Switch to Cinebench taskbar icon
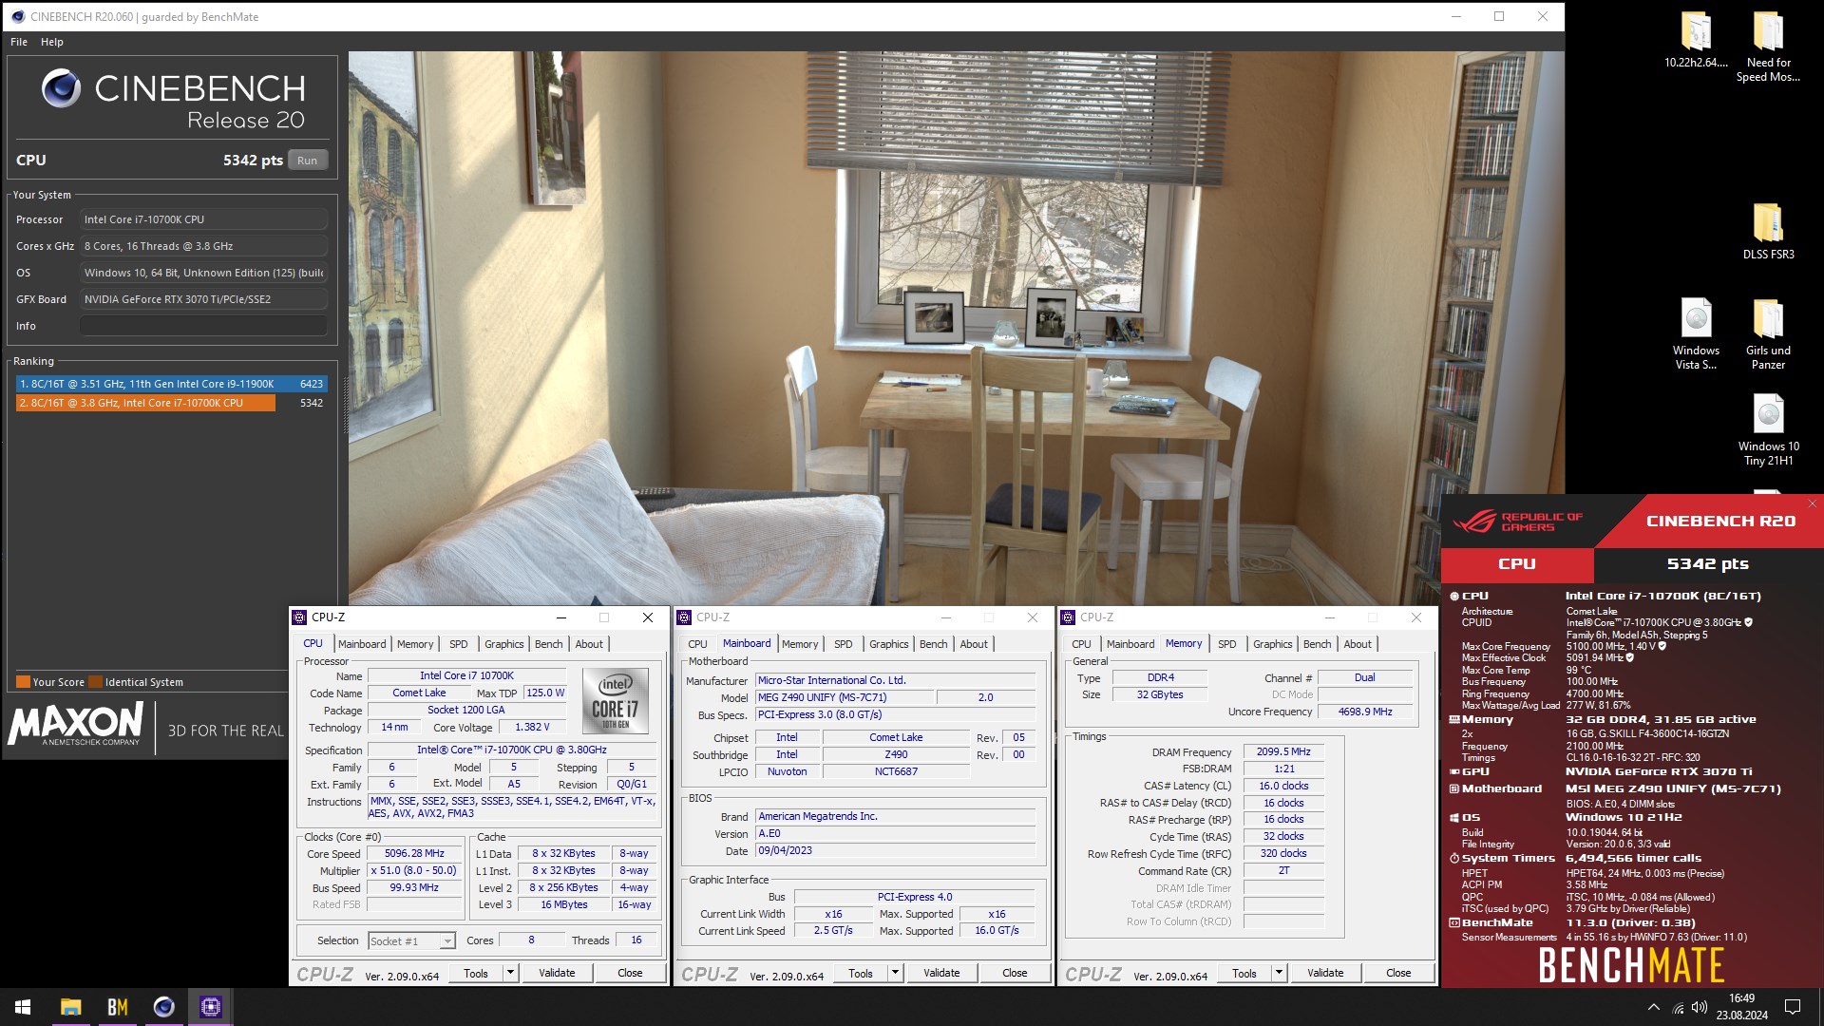 163,1007
